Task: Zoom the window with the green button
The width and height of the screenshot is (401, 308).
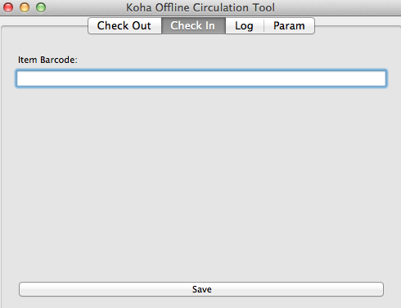Action: (x=41, y=7)
